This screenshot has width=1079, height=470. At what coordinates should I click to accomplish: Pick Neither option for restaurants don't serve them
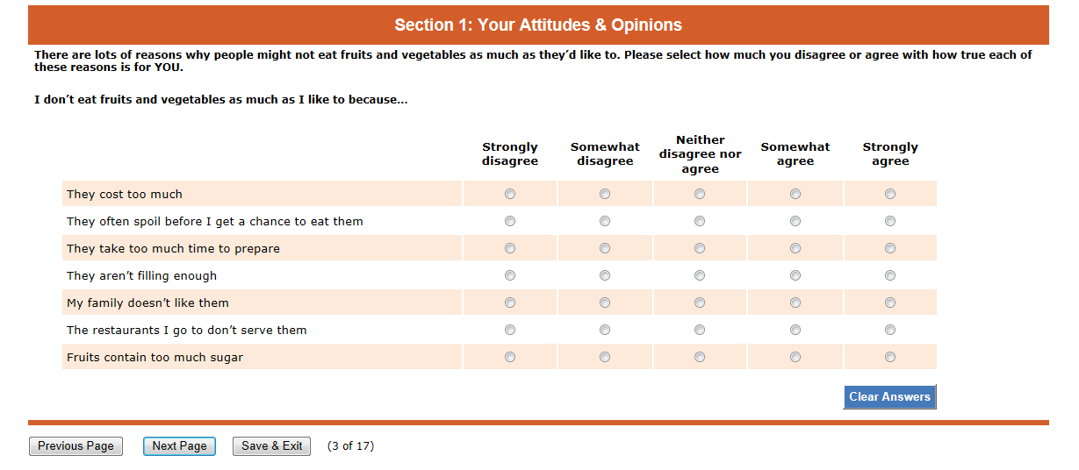click(700, 330)
